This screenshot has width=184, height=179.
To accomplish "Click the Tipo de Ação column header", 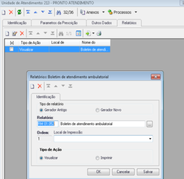I will point(34,43).
